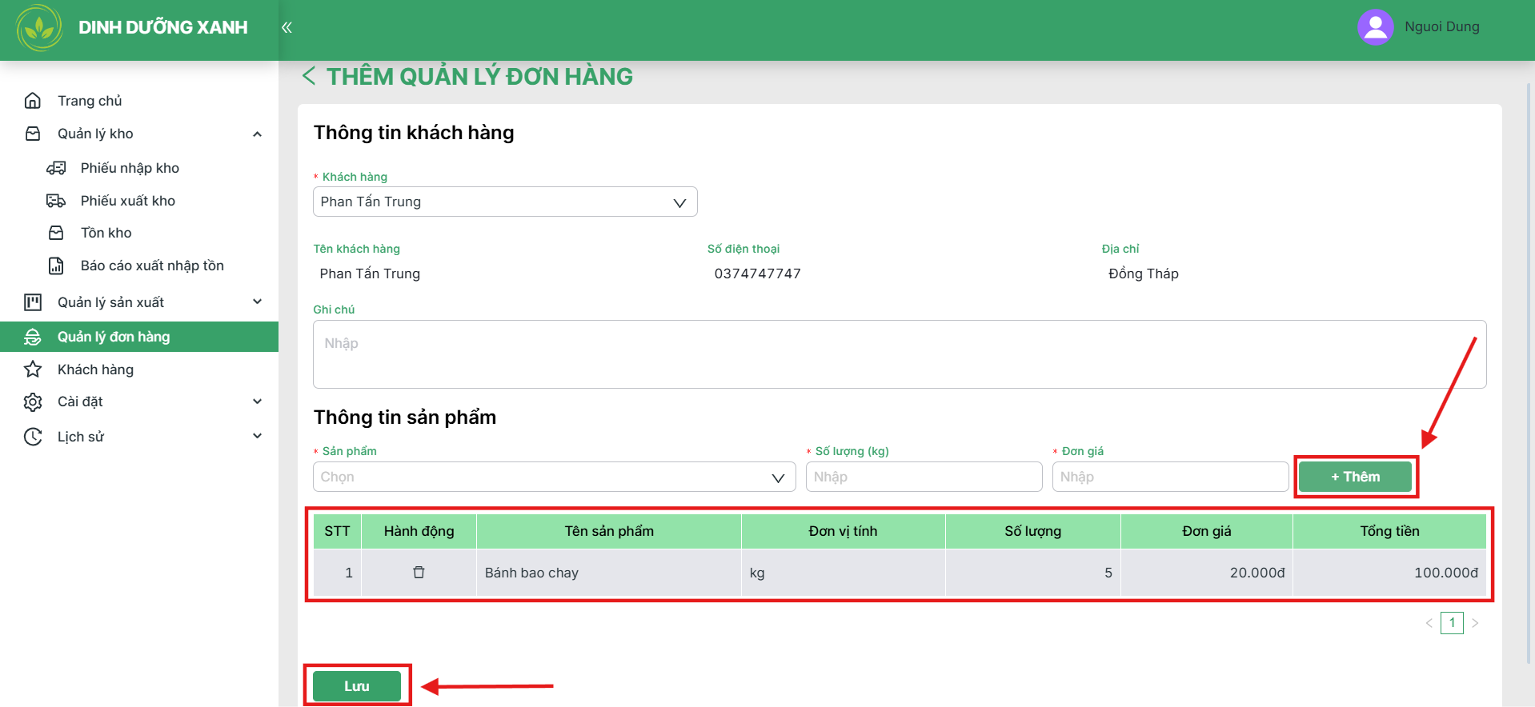Collapse sidebar with the double-chevron icon
This screenshot has width=1535, height=707.
pos(287,27)
